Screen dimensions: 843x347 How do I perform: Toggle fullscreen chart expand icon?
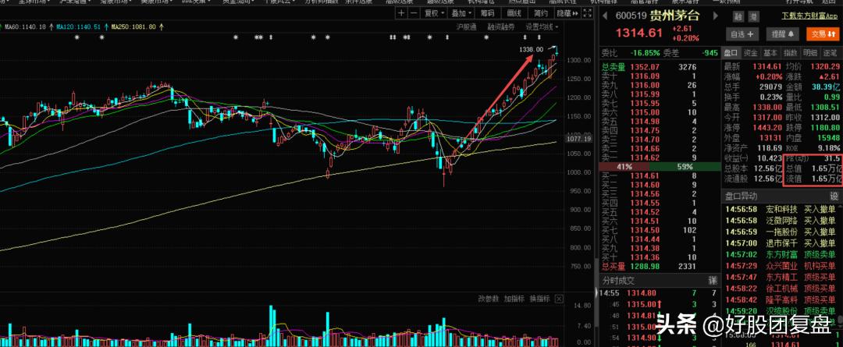(x=587, y=13)
